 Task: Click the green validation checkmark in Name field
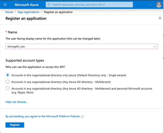point(155,46)
